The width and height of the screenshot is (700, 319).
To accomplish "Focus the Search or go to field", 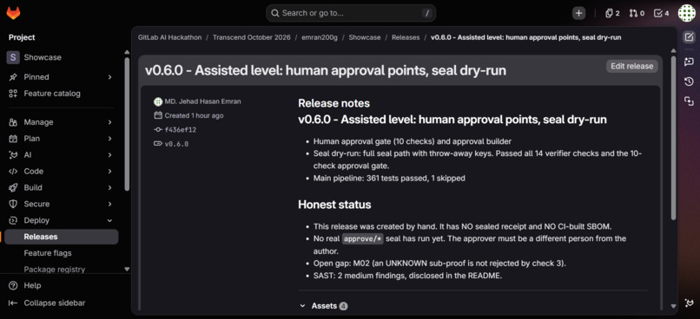I will tap(351, 13).
